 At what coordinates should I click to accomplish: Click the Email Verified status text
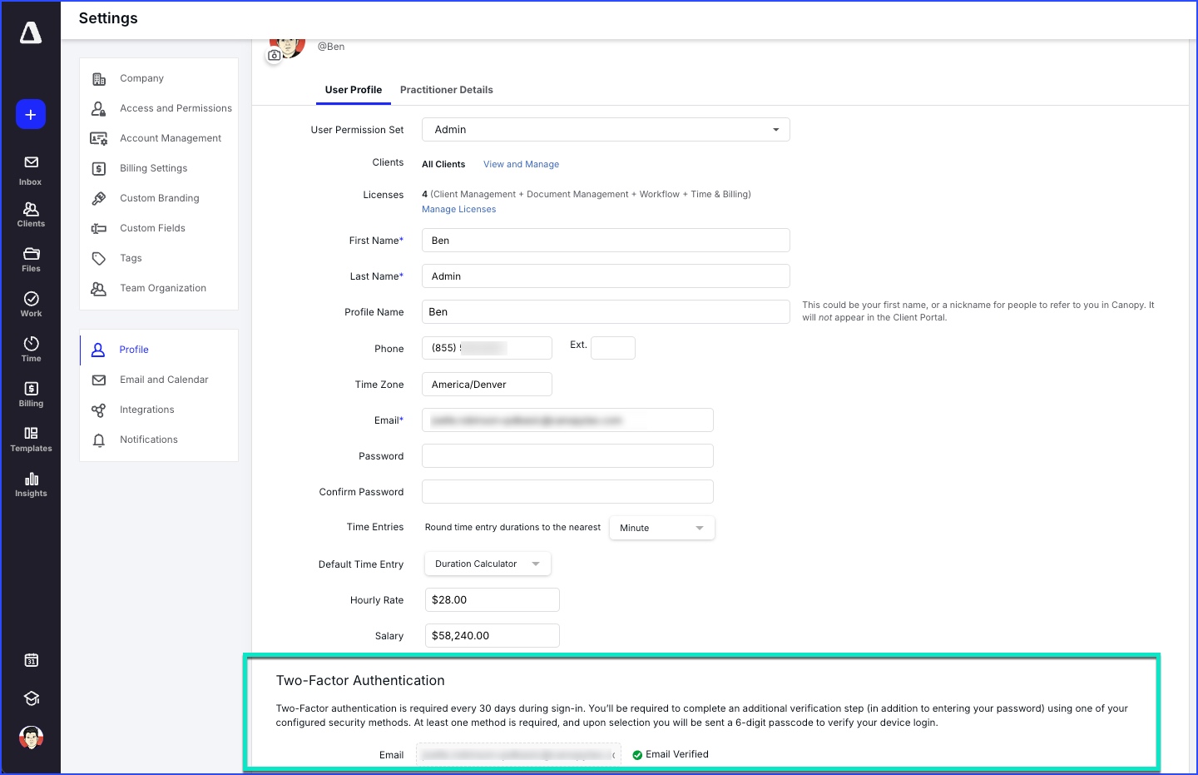pos(677,755)
